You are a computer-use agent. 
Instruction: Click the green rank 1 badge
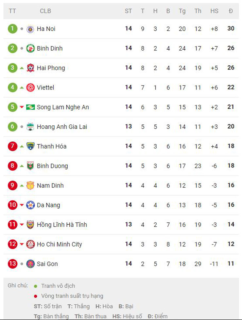12,29
